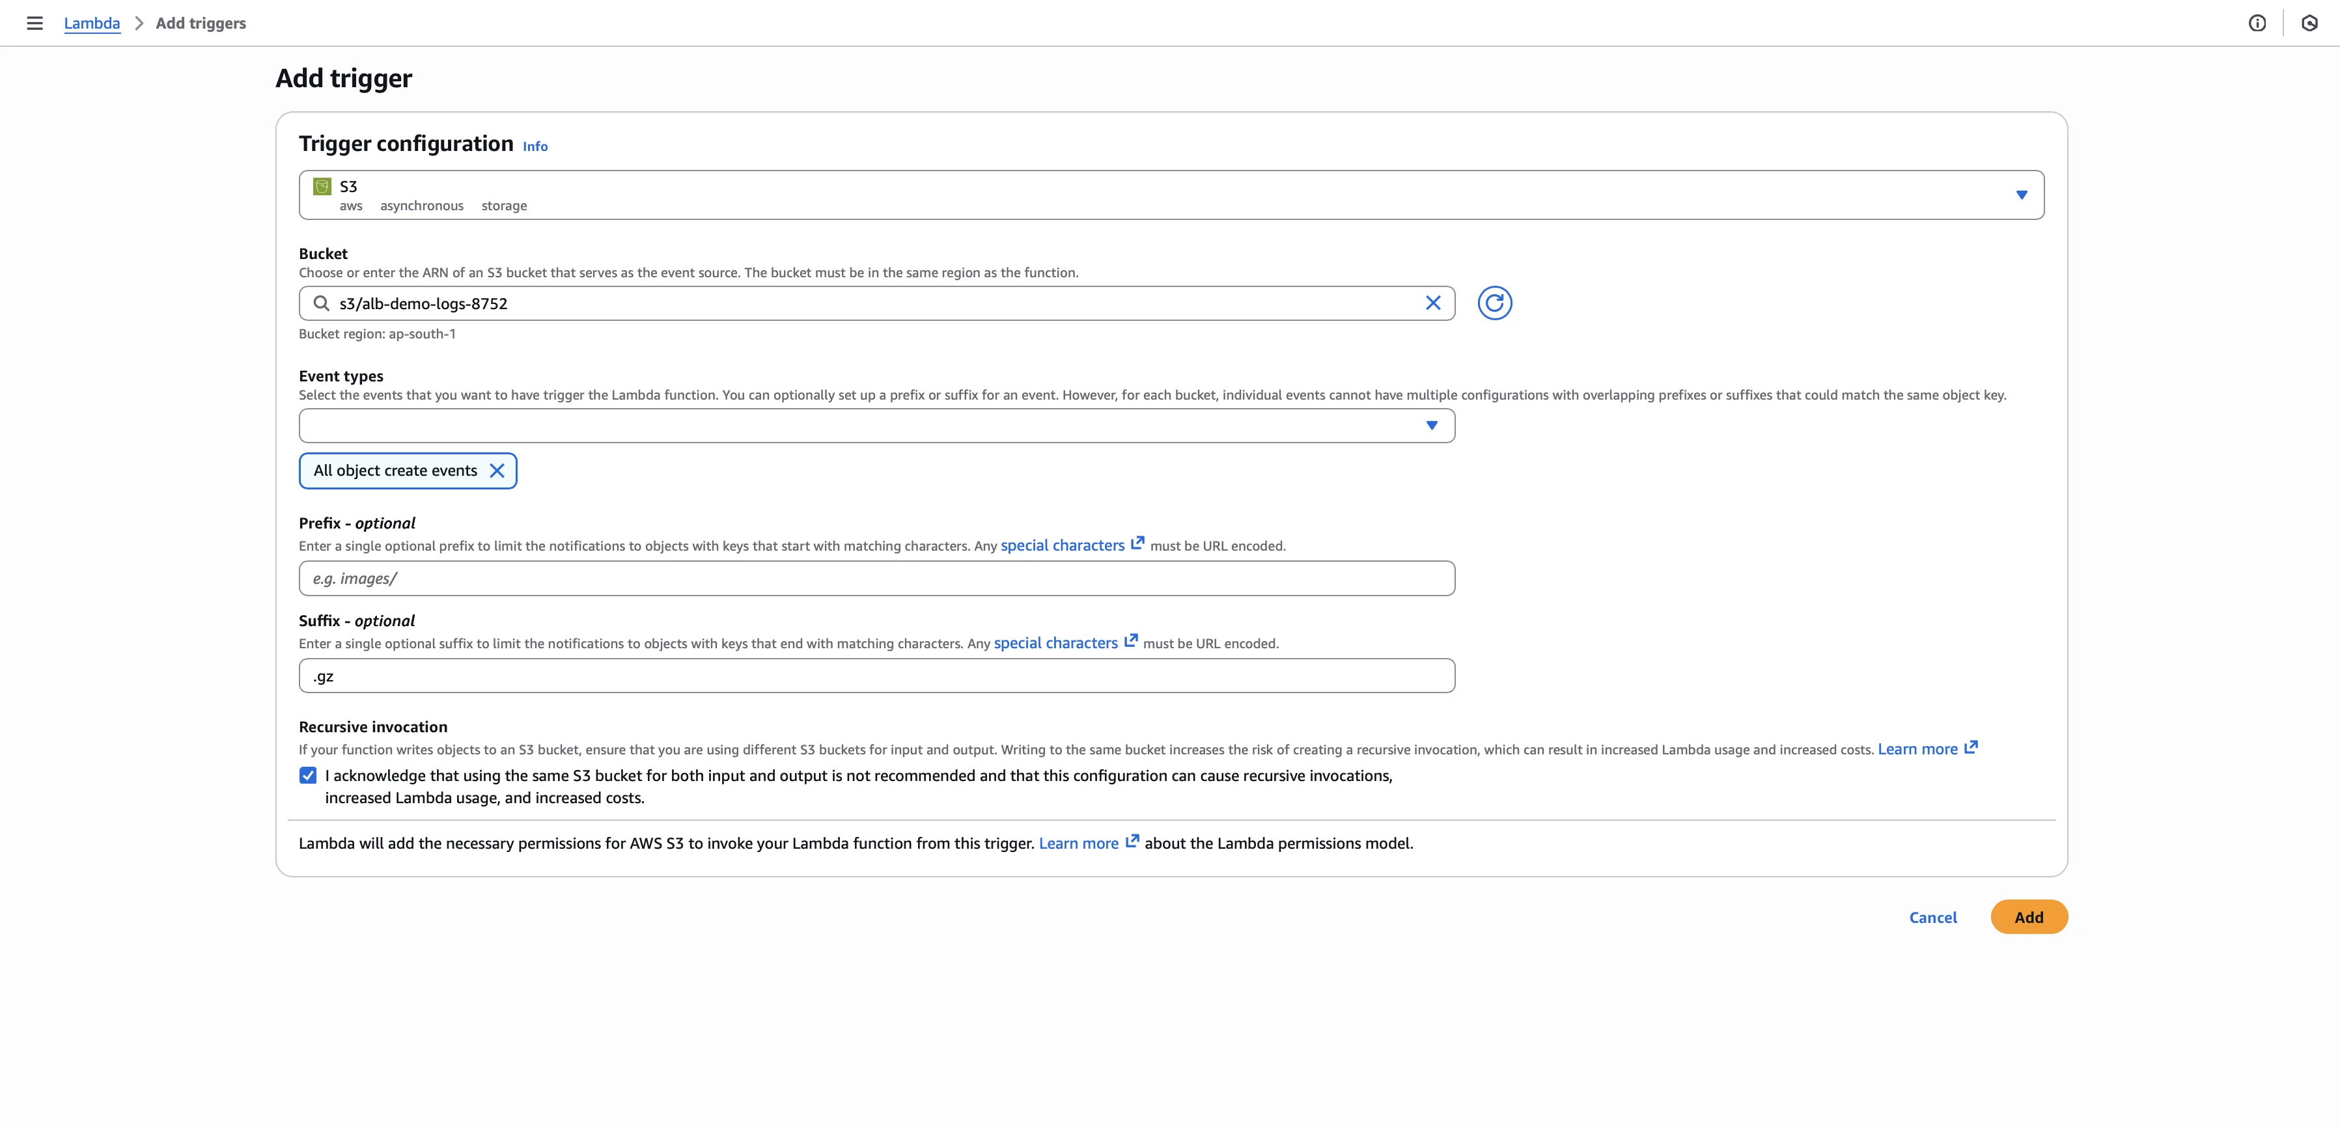The height and width of the screenshot is (1126, 2340).
Task: Open the hamburger navigation menu
Action: click(x=35, y=23)
